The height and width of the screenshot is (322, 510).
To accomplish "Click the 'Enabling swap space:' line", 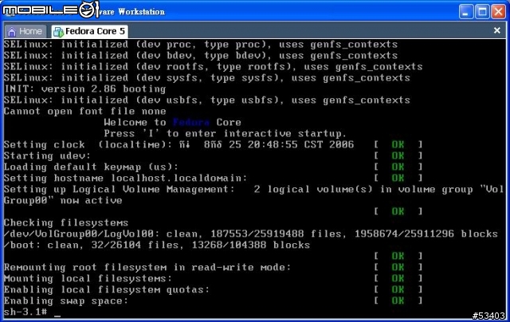I will coord(66,300).
